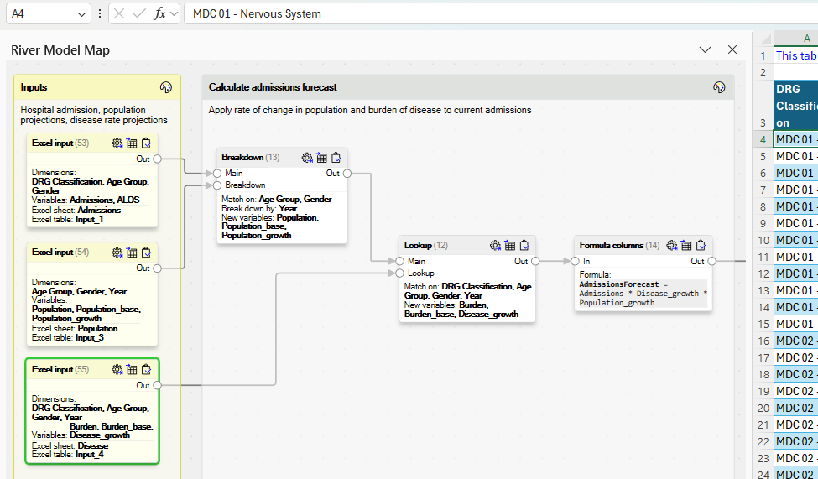Click palette icon on Inputs group
Screen dimensions: 818x479
[x=166, y=87]
